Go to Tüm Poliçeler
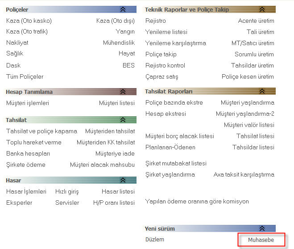 (25, 76)
